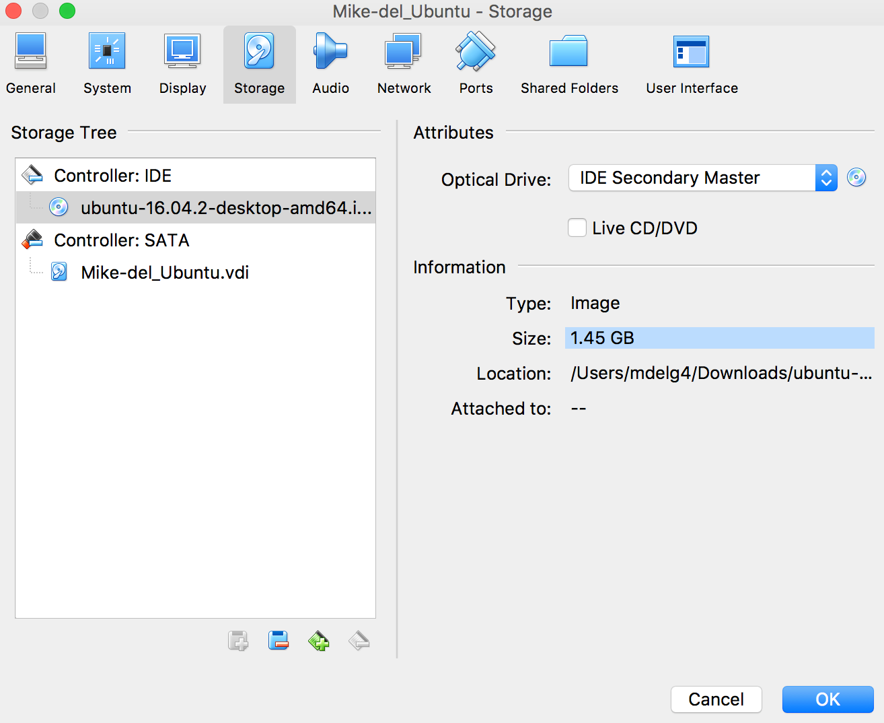Remove selected storage attachment using the minus icon
Image resolution: width=884 pixels, height=723 pixels.
click(359, 641)
